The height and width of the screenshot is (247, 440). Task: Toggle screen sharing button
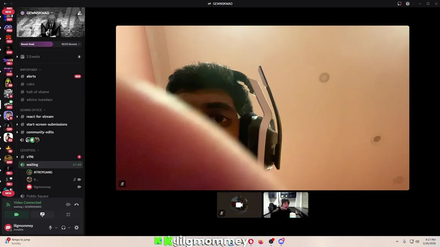42,214
